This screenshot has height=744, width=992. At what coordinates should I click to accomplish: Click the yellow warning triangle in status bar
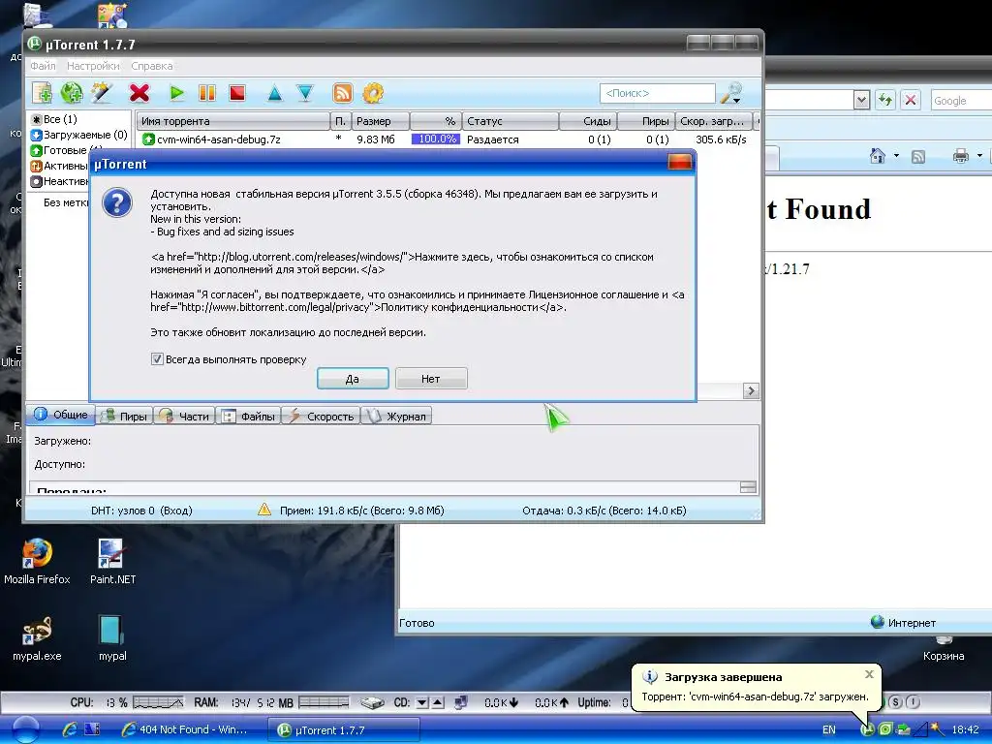(x=264, y=510)
